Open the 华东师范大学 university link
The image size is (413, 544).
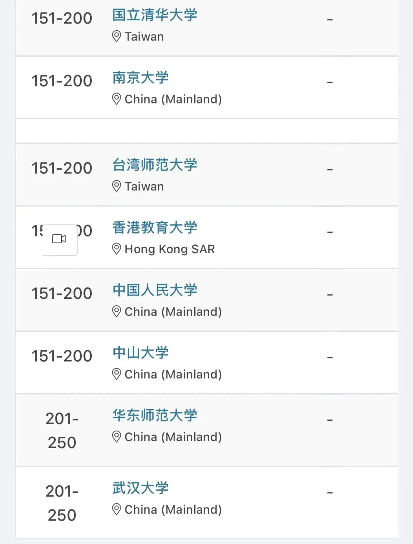[154, 415]
